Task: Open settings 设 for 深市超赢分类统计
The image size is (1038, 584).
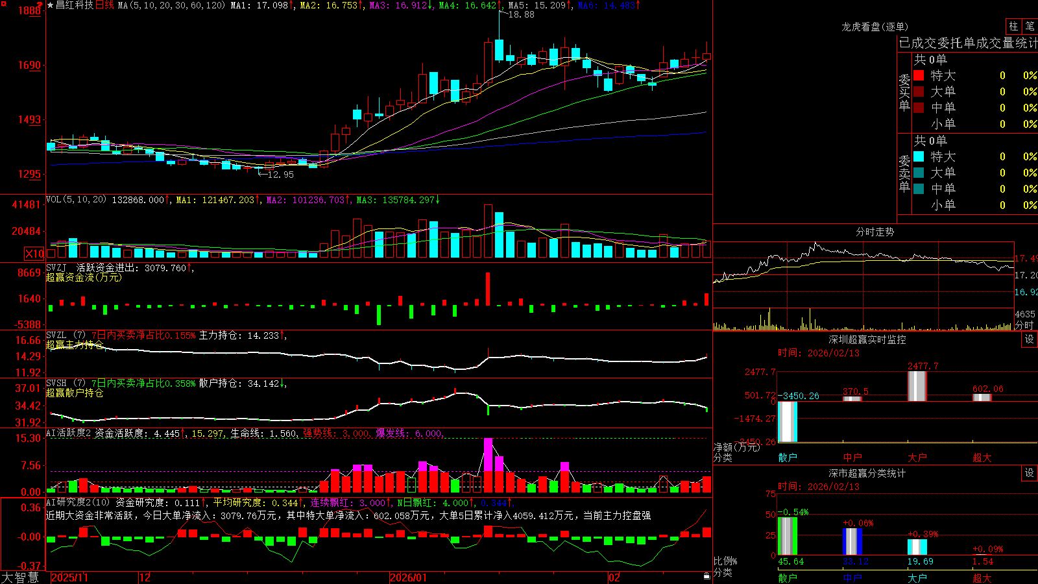Action: tap(1030, 473)
